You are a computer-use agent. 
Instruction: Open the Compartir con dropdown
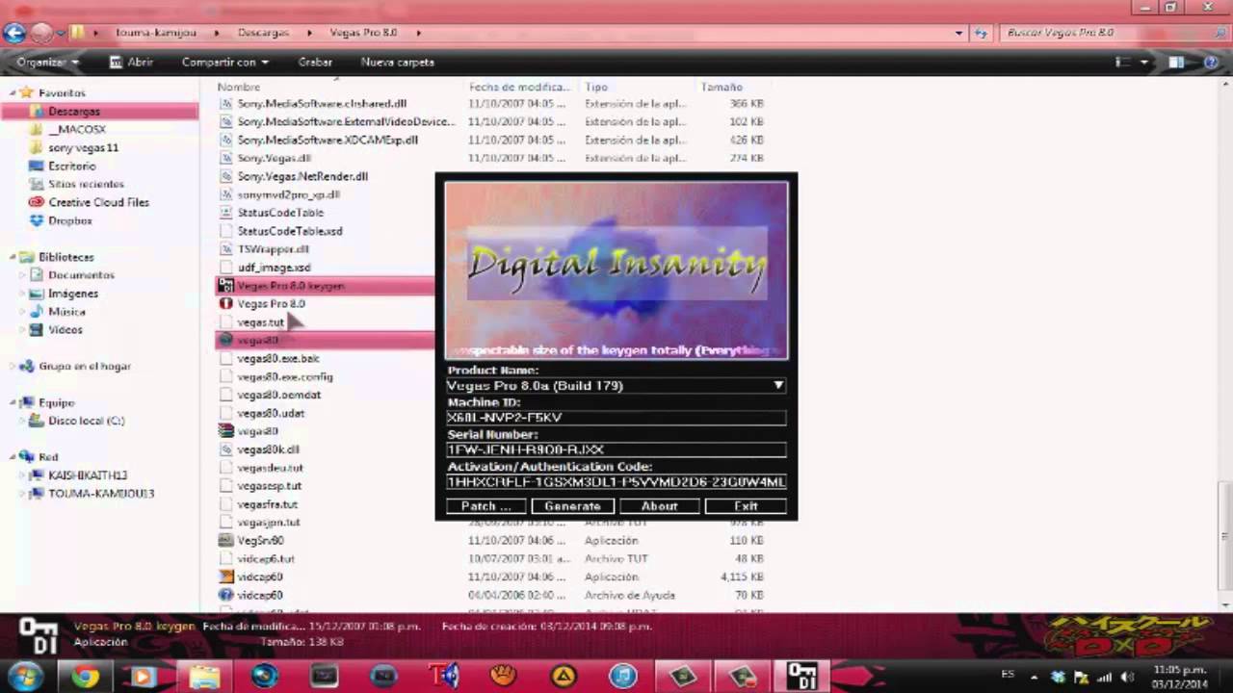225,62
